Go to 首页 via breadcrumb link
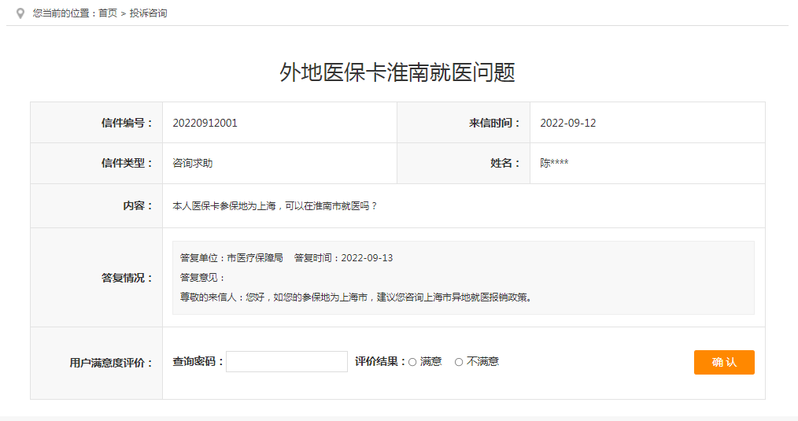This screenshot has width=798, height=421. pyautogui.click(x=108, y=13)
